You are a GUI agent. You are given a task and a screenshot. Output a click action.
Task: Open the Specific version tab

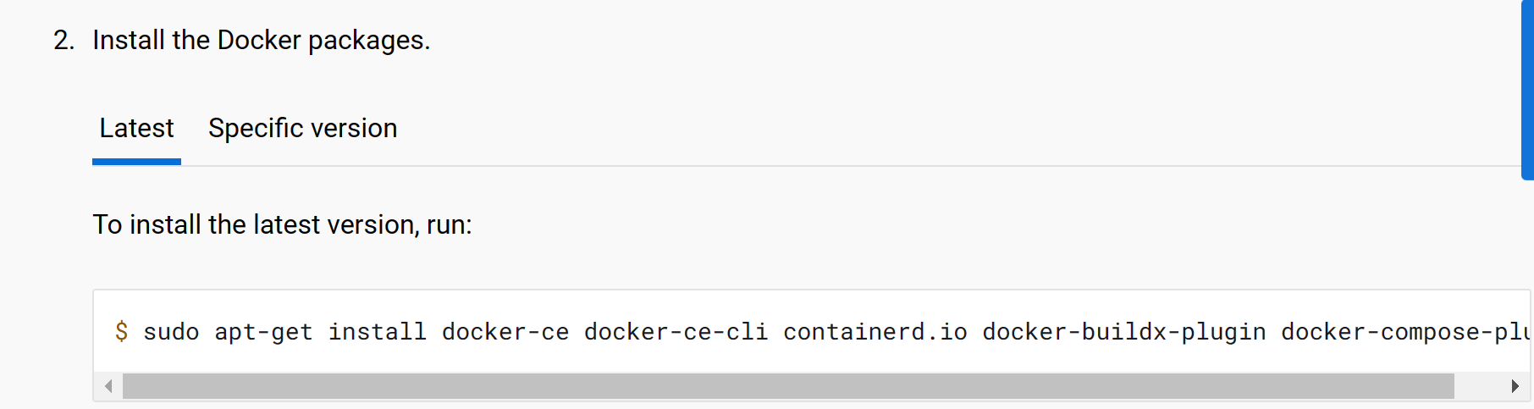click(302, 129)
